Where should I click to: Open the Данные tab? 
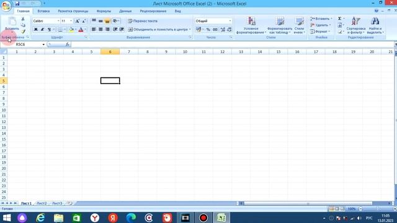125,11
